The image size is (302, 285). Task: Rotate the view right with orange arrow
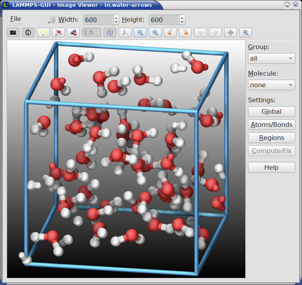pyautogui.click(x=185, y=33)
